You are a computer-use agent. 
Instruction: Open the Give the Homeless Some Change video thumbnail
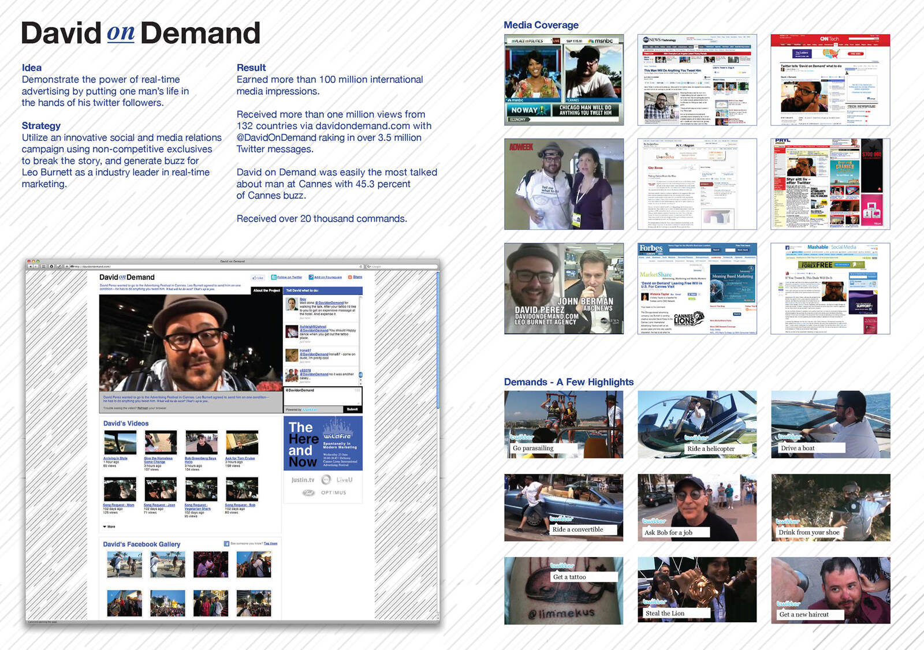161,442
